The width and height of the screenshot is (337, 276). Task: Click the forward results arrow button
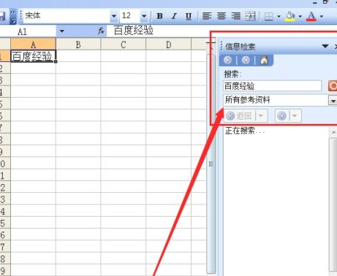pos(282,116)
